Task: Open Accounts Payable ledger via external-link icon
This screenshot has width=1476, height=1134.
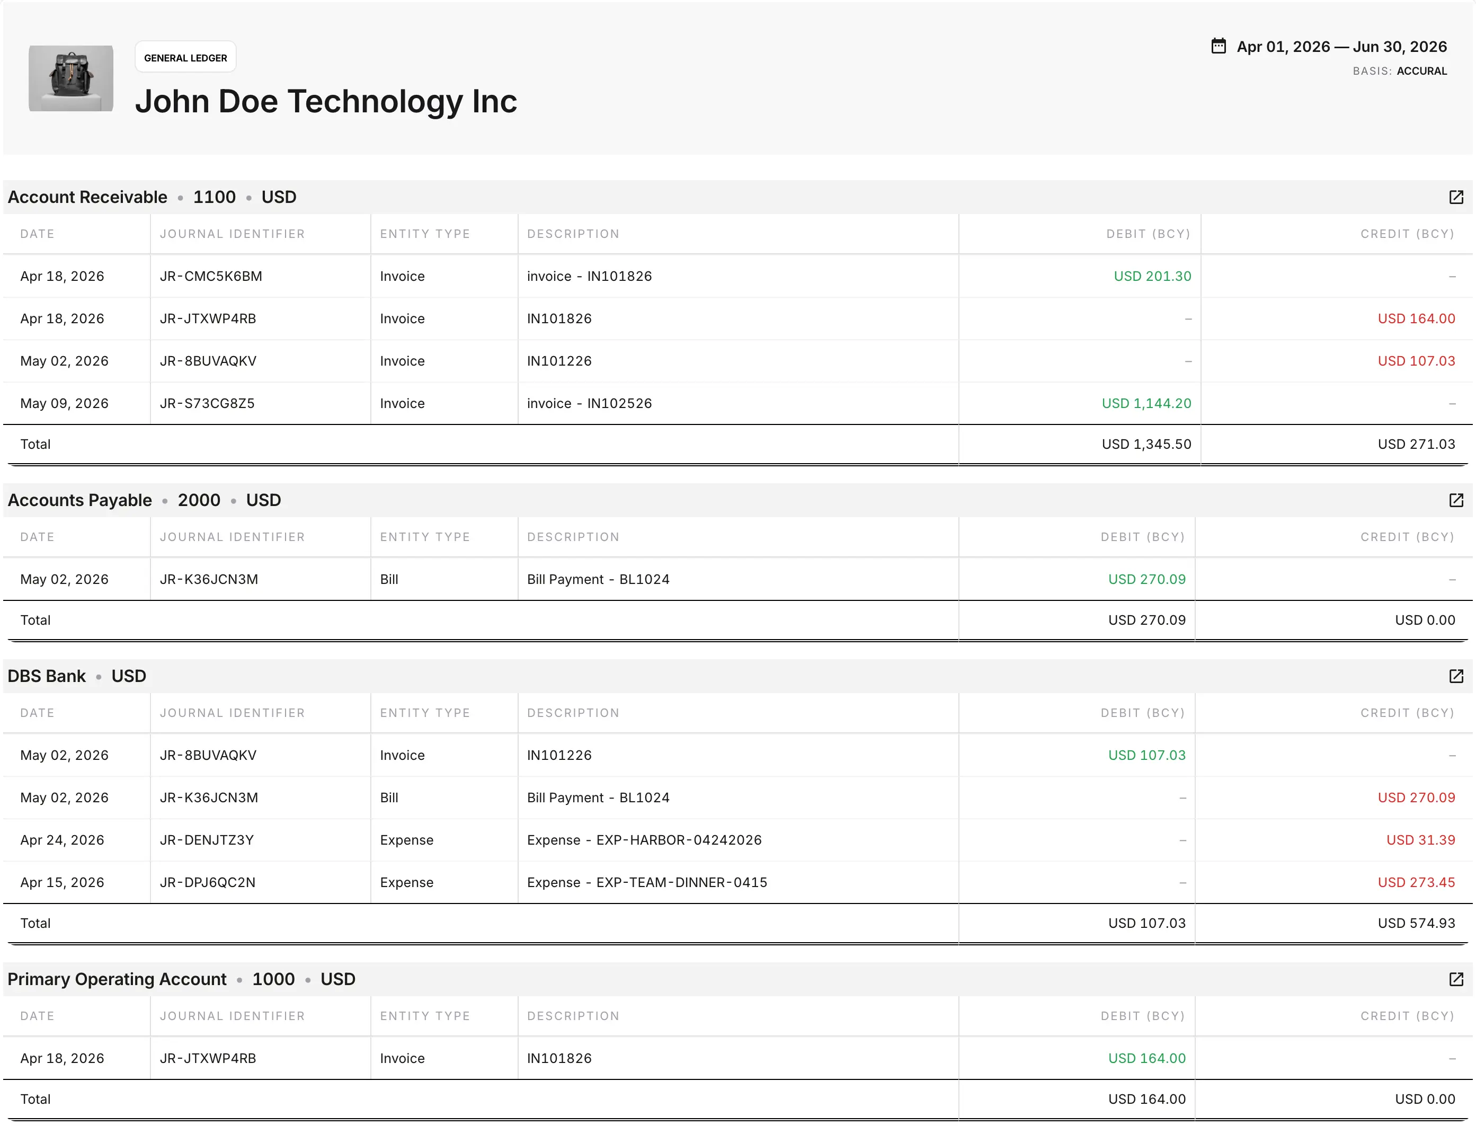Action: [1456, 500]
